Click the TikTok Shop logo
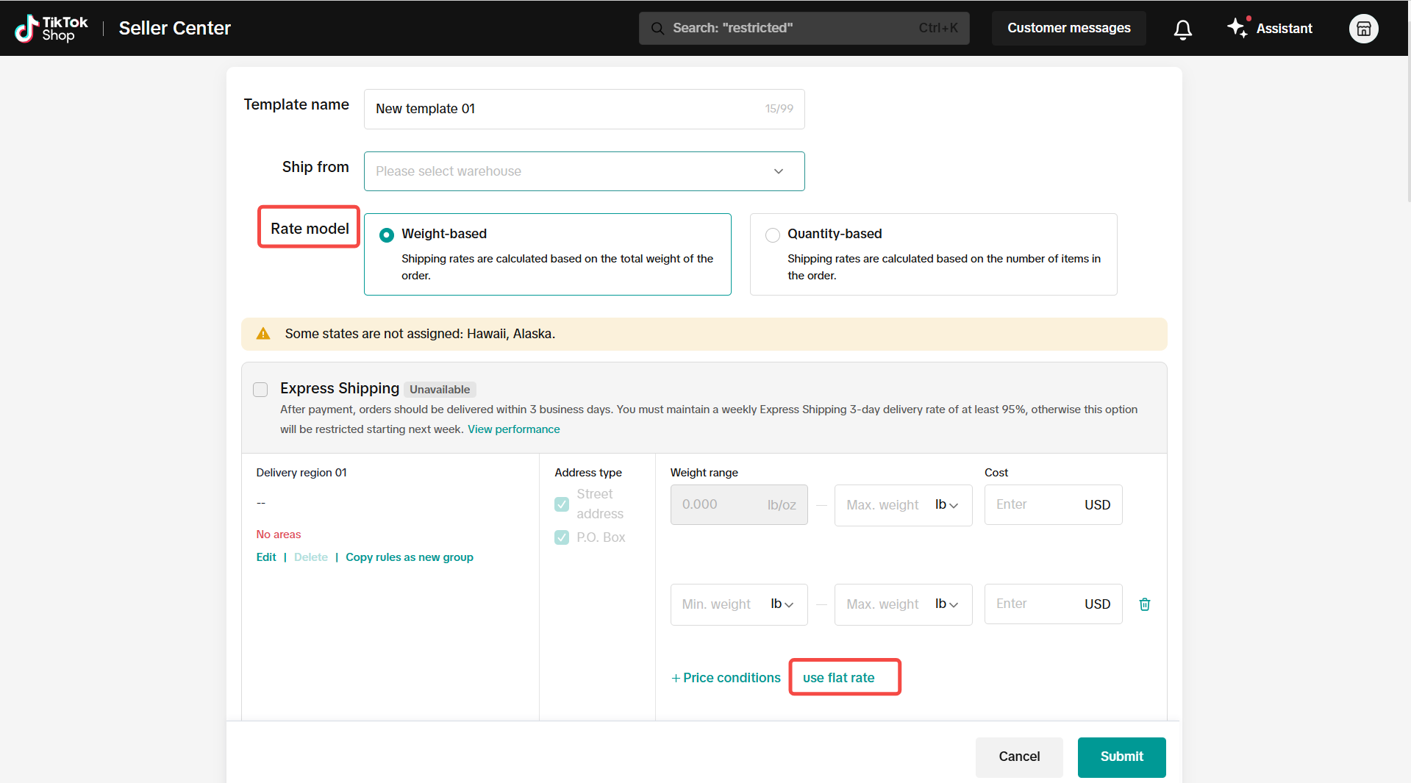 coord(51,29)
